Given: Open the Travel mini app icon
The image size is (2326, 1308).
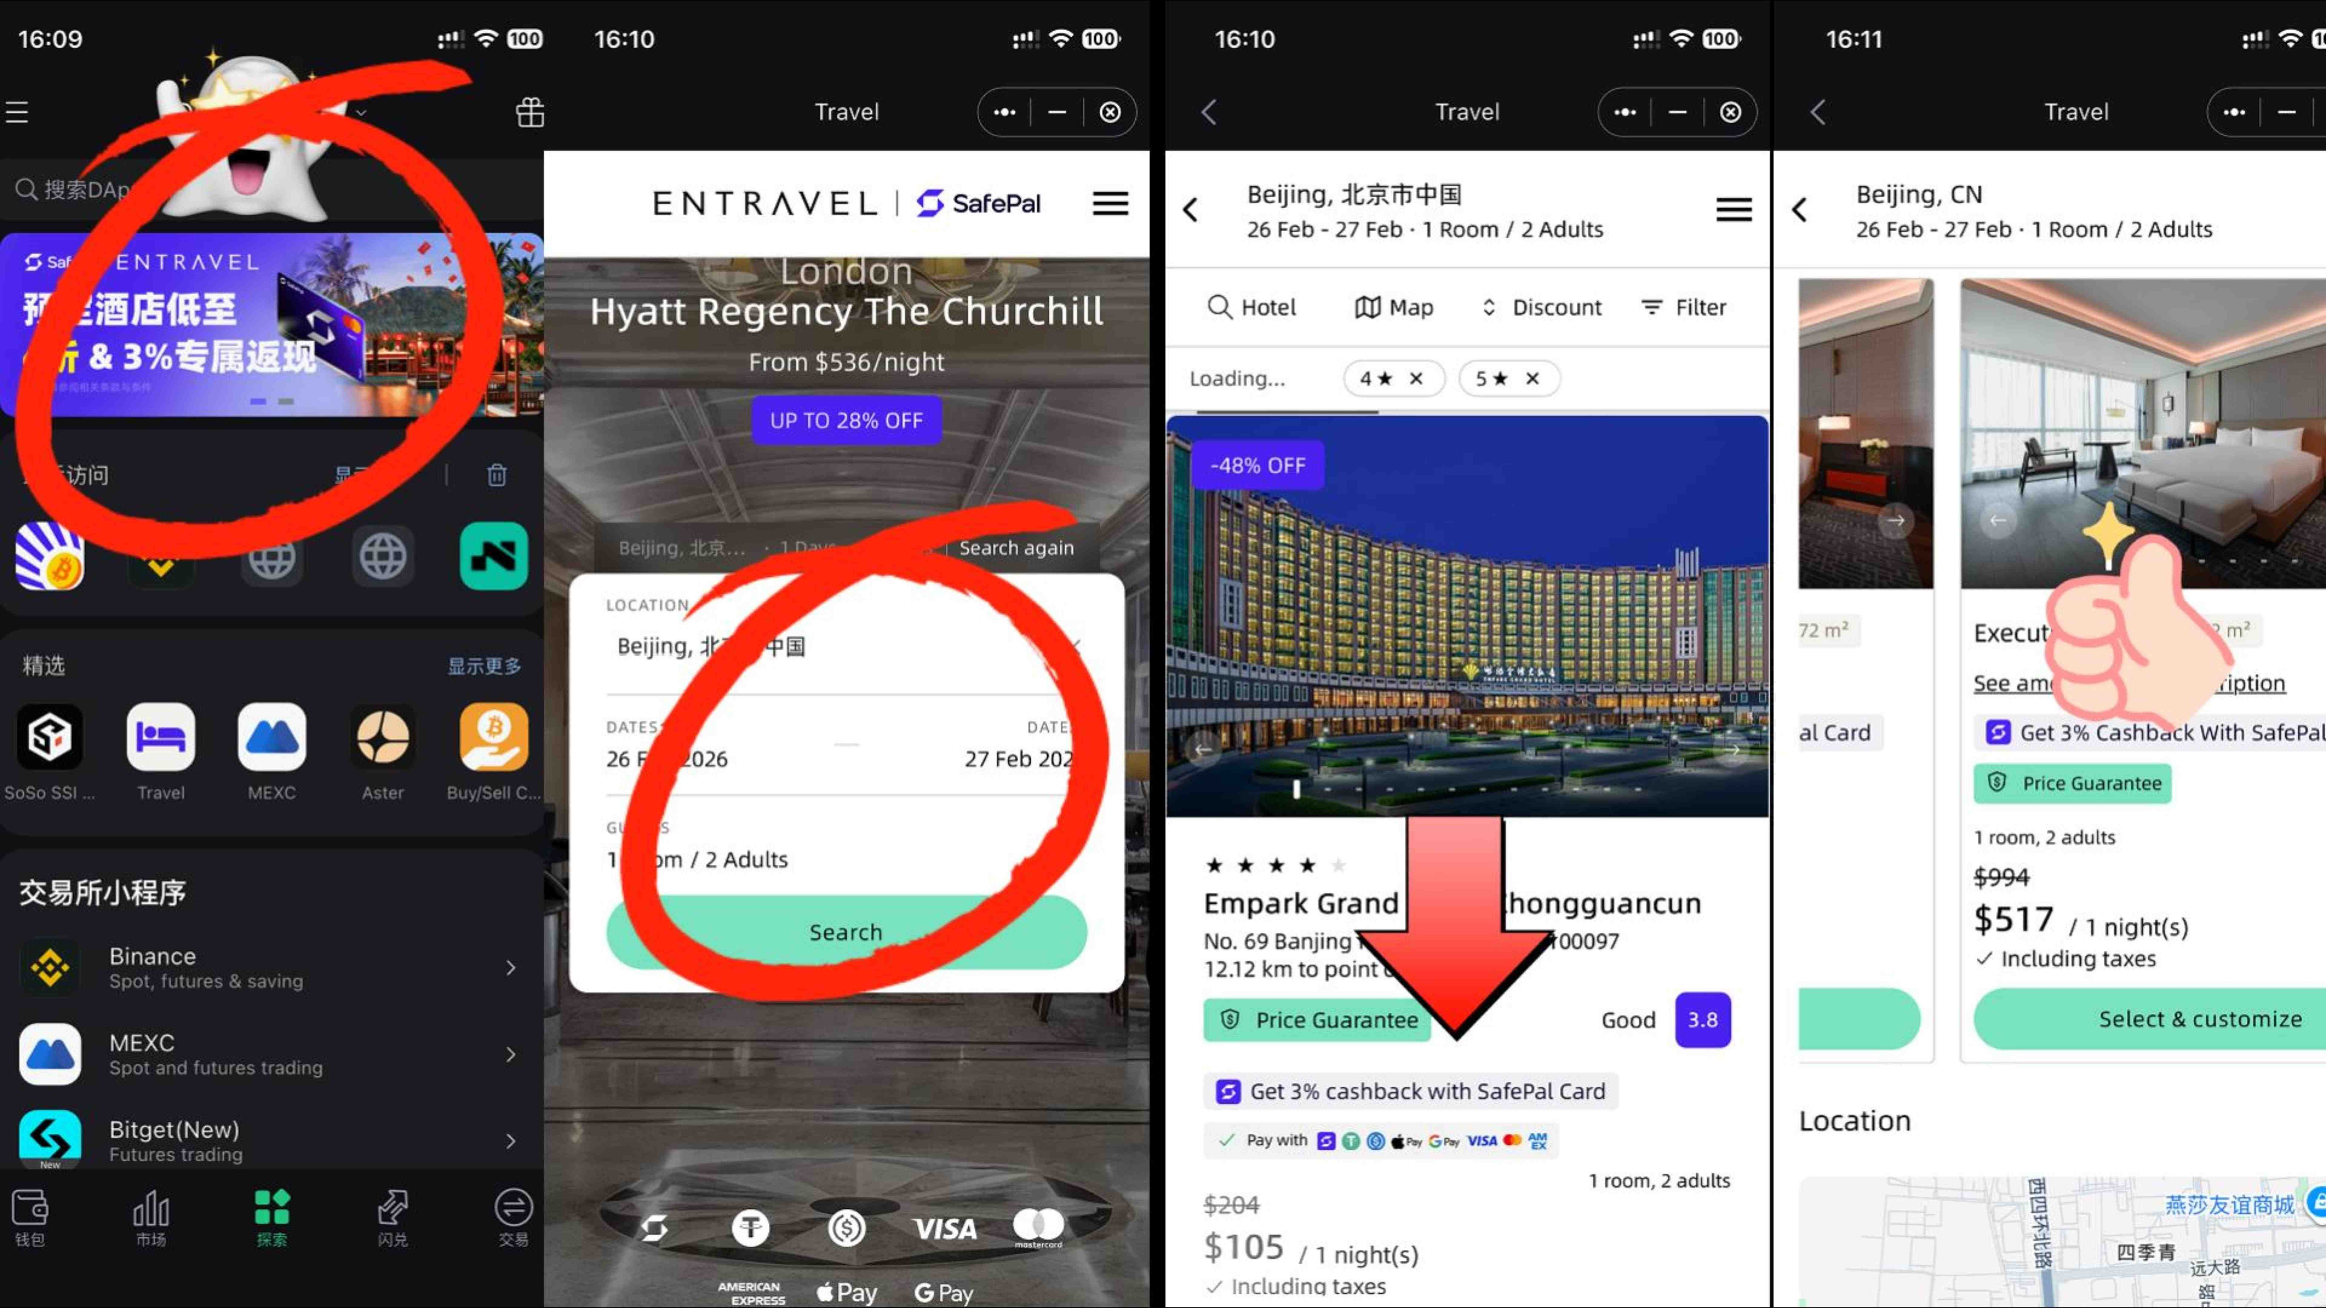Looking at the screenshot, I should click(161, 737).
